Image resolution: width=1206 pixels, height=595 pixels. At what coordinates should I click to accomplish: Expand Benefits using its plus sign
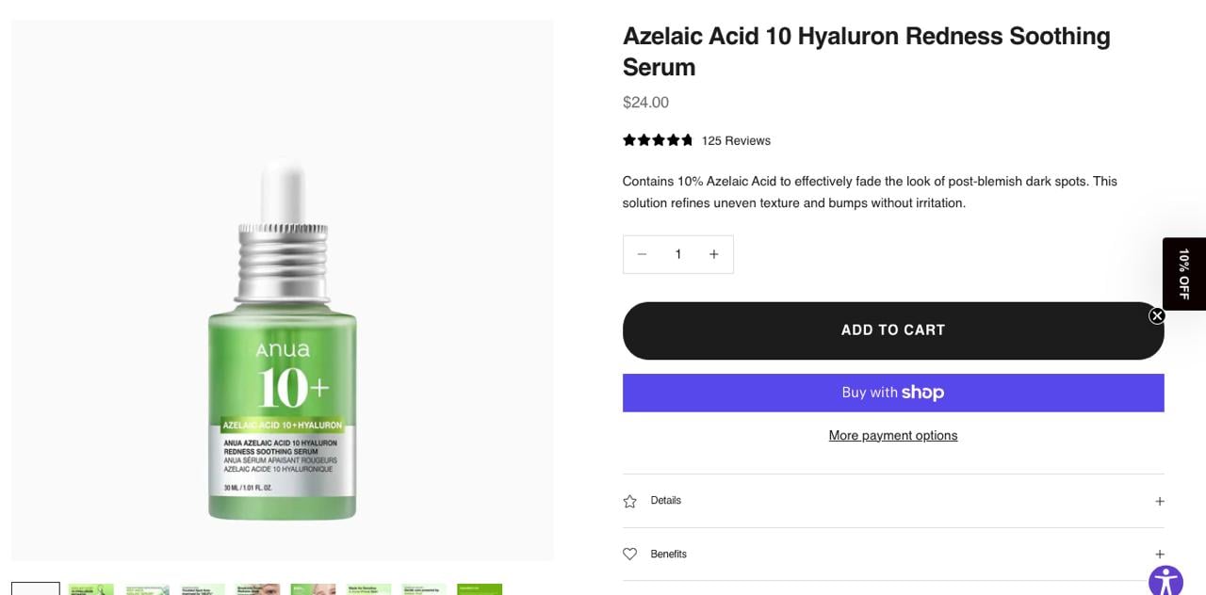pos(1160,555)
